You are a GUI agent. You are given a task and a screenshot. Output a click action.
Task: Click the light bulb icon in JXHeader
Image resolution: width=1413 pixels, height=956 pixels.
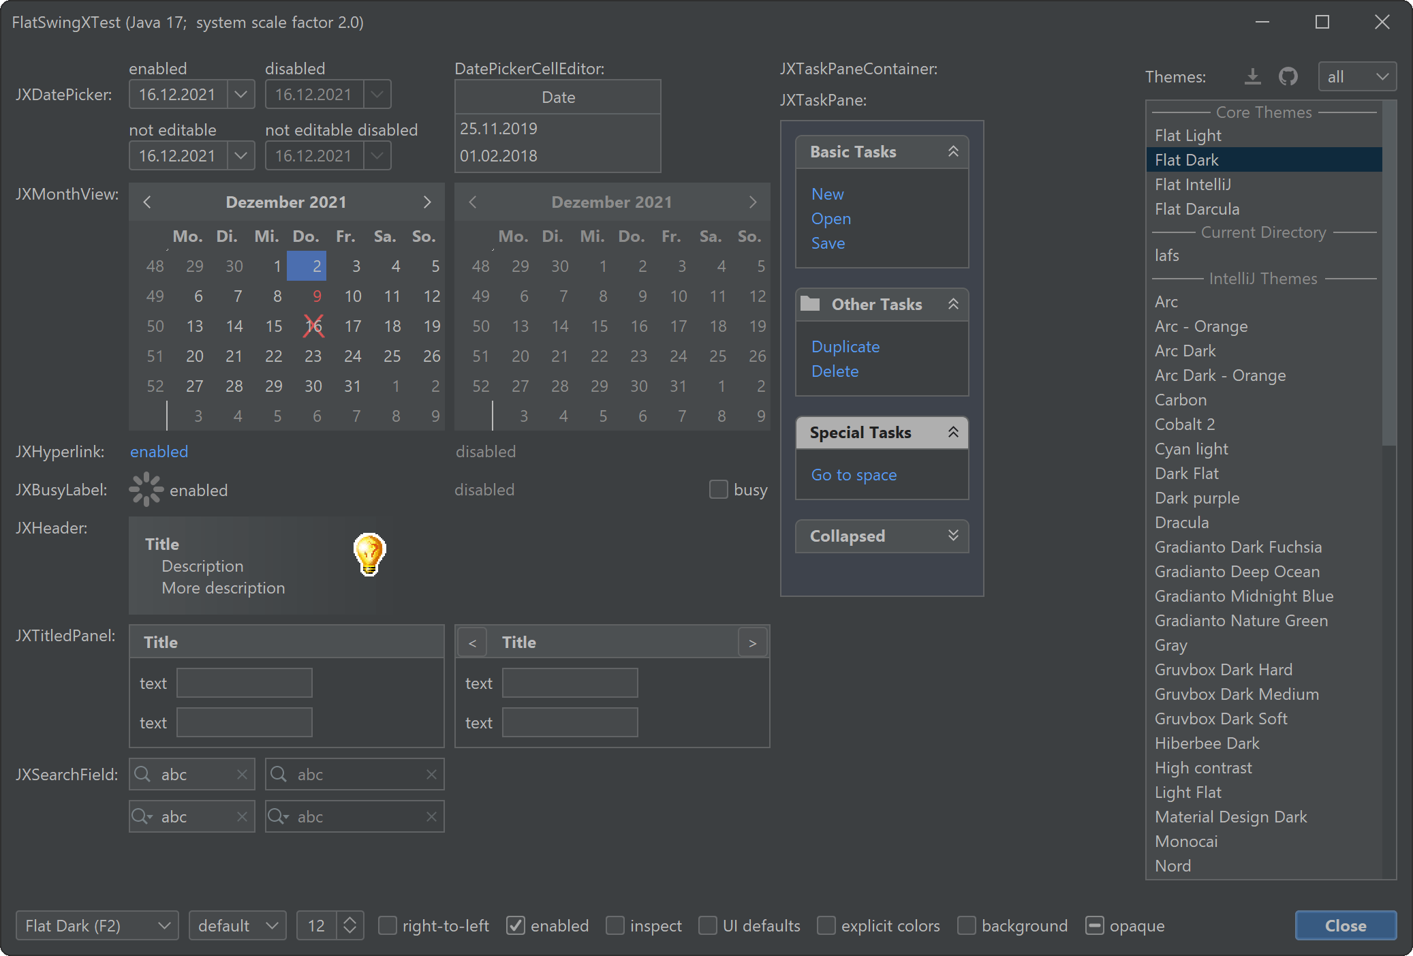pyautogui.click(x=369, y=554)
